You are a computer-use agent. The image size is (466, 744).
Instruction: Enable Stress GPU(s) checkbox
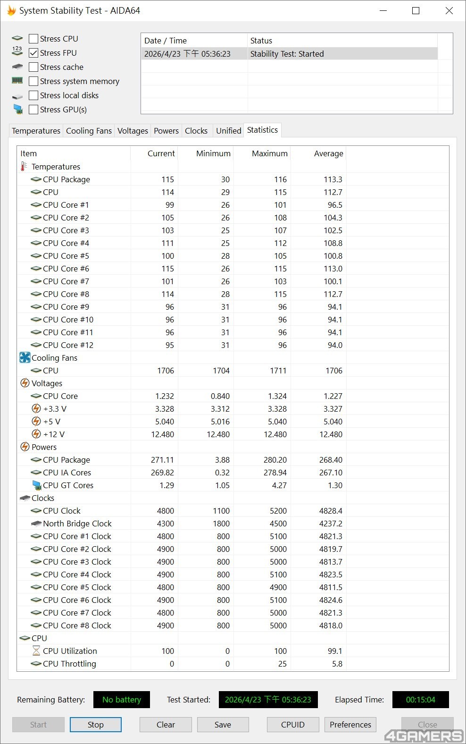[x=33, y=110]
